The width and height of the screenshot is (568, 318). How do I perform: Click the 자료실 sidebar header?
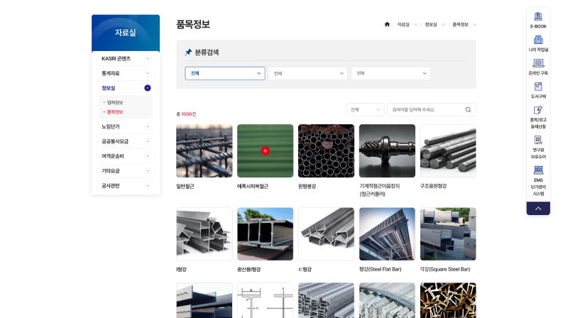126,33
